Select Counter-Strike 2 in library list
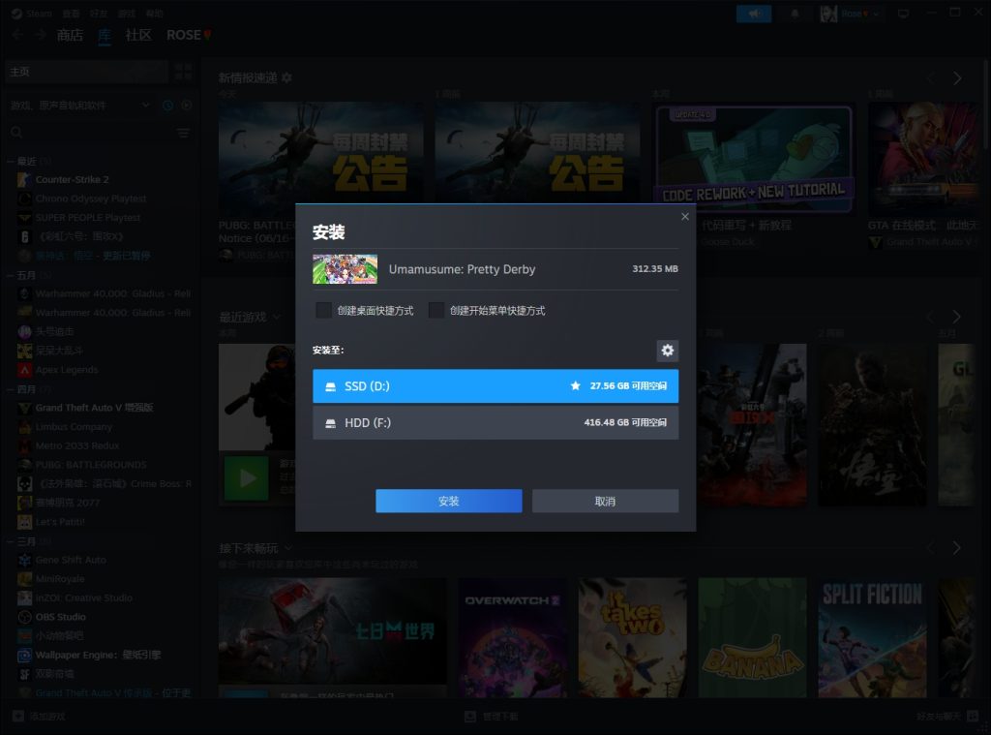Viewport: 991px width, 735px height. (72, 180)
